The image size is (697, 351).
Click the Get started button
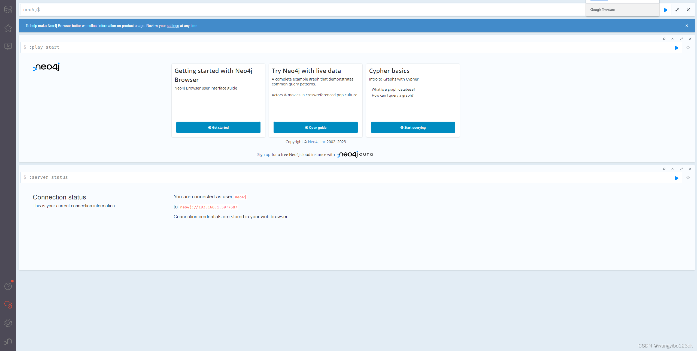(x=218, y=127)
